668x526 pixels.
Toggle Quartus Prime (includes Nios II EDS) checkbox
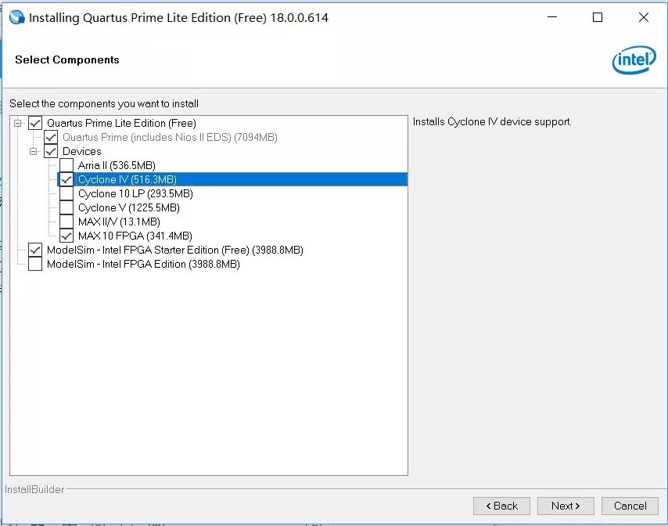[x=51, y=137]
